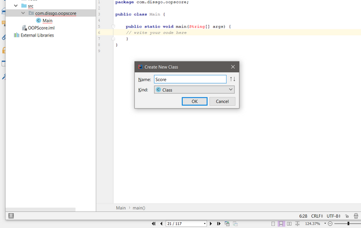The height and width of the screenshot is (228, 361).
Task: Cancel the Create New Class dialog
Action: point(222,101)
